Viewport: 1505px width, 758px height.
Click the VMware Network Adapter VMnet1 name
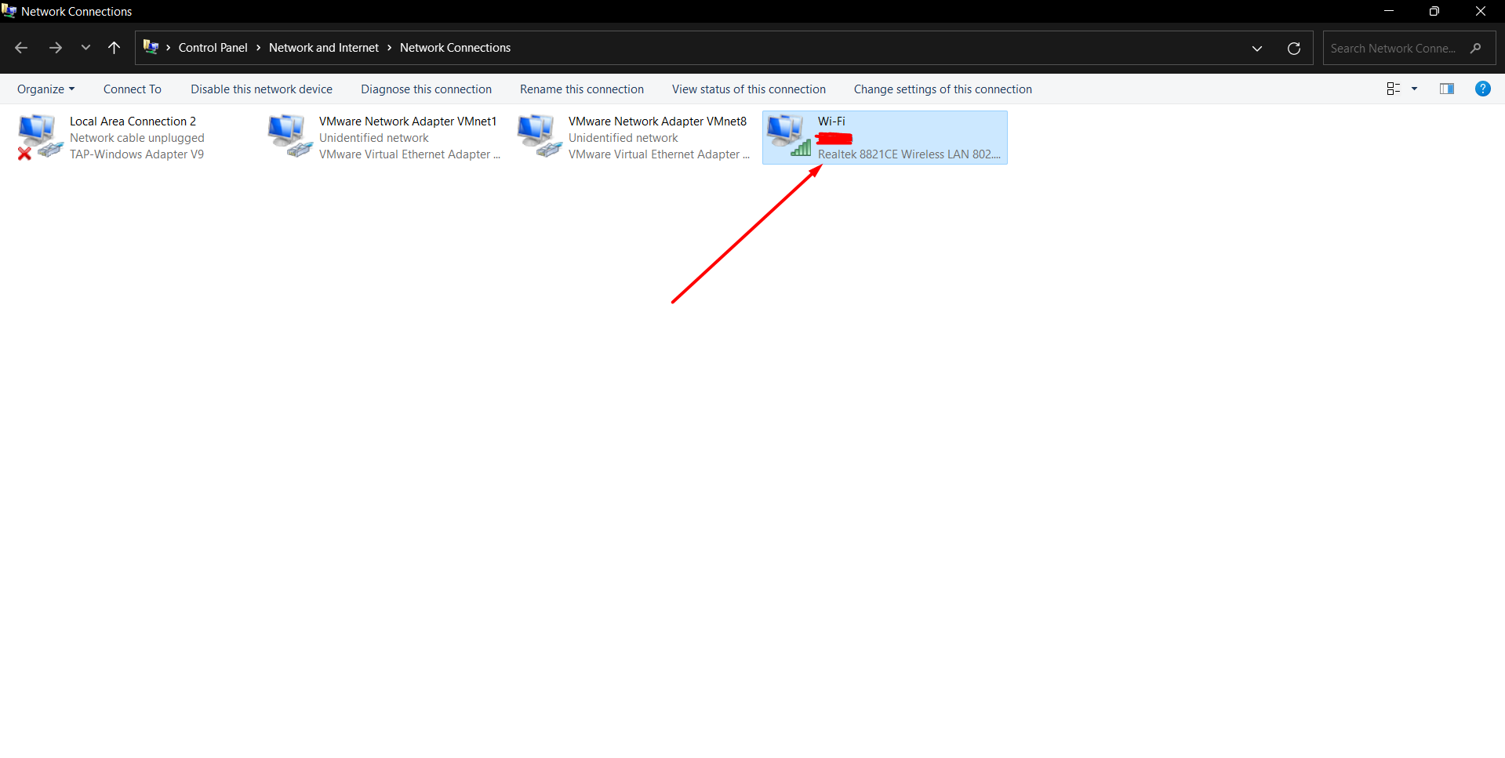408,121
